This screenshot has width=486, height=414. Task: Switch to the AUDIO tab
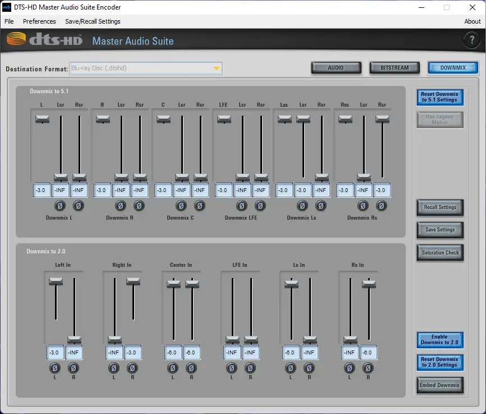coord(336,67)
